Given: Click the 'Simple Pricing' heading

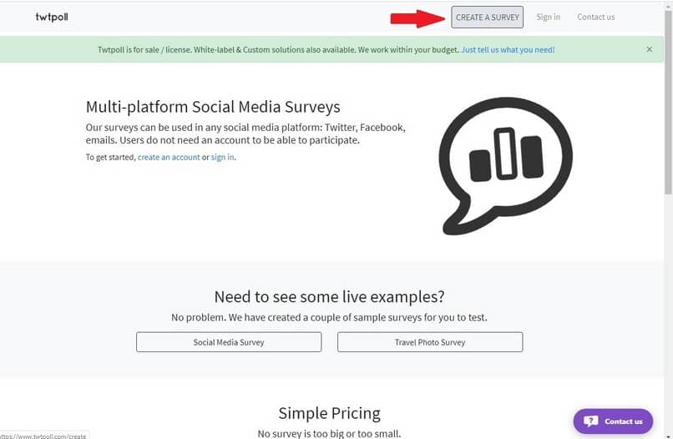Looking at the screenshot, I should (x=330, y=413).
